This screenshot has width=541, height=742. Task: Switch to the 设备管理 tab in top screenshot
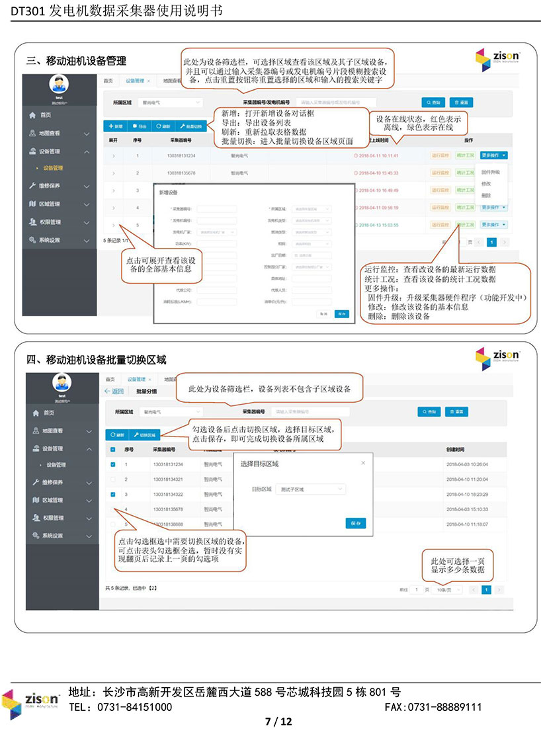[135, 81]
